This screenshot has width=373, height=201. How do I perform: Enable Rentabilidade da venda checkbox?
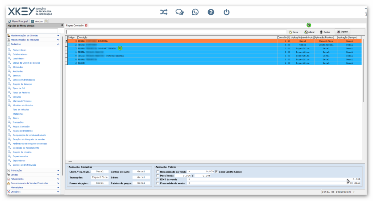157,172
